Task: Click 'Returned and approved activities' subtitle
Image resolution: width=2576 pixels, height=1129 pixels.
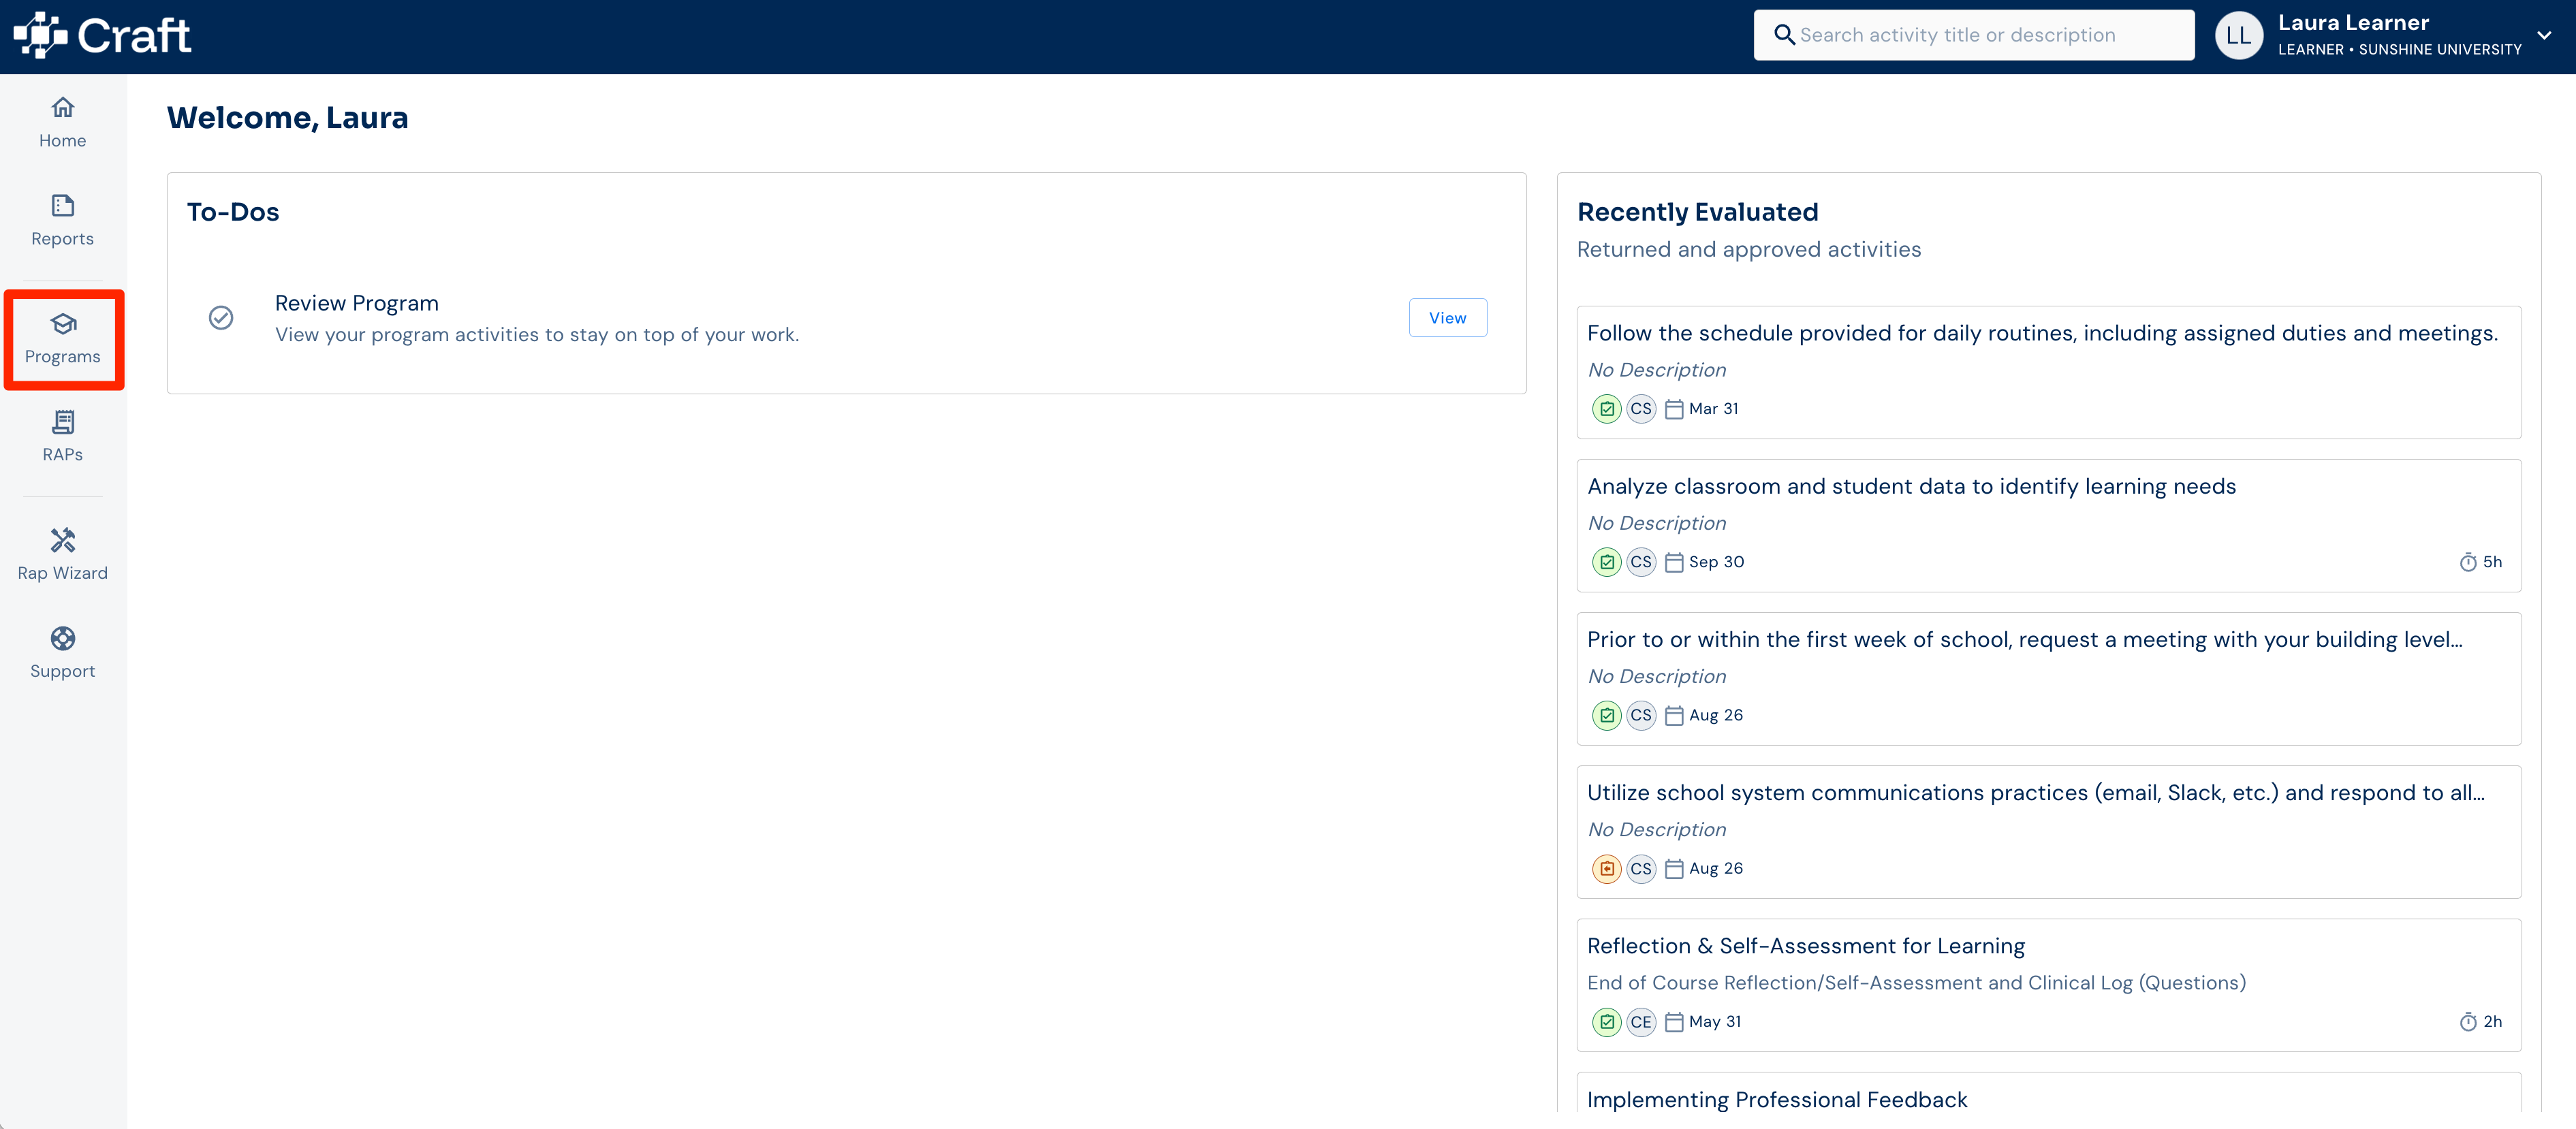Action: tap(1748, 249)
